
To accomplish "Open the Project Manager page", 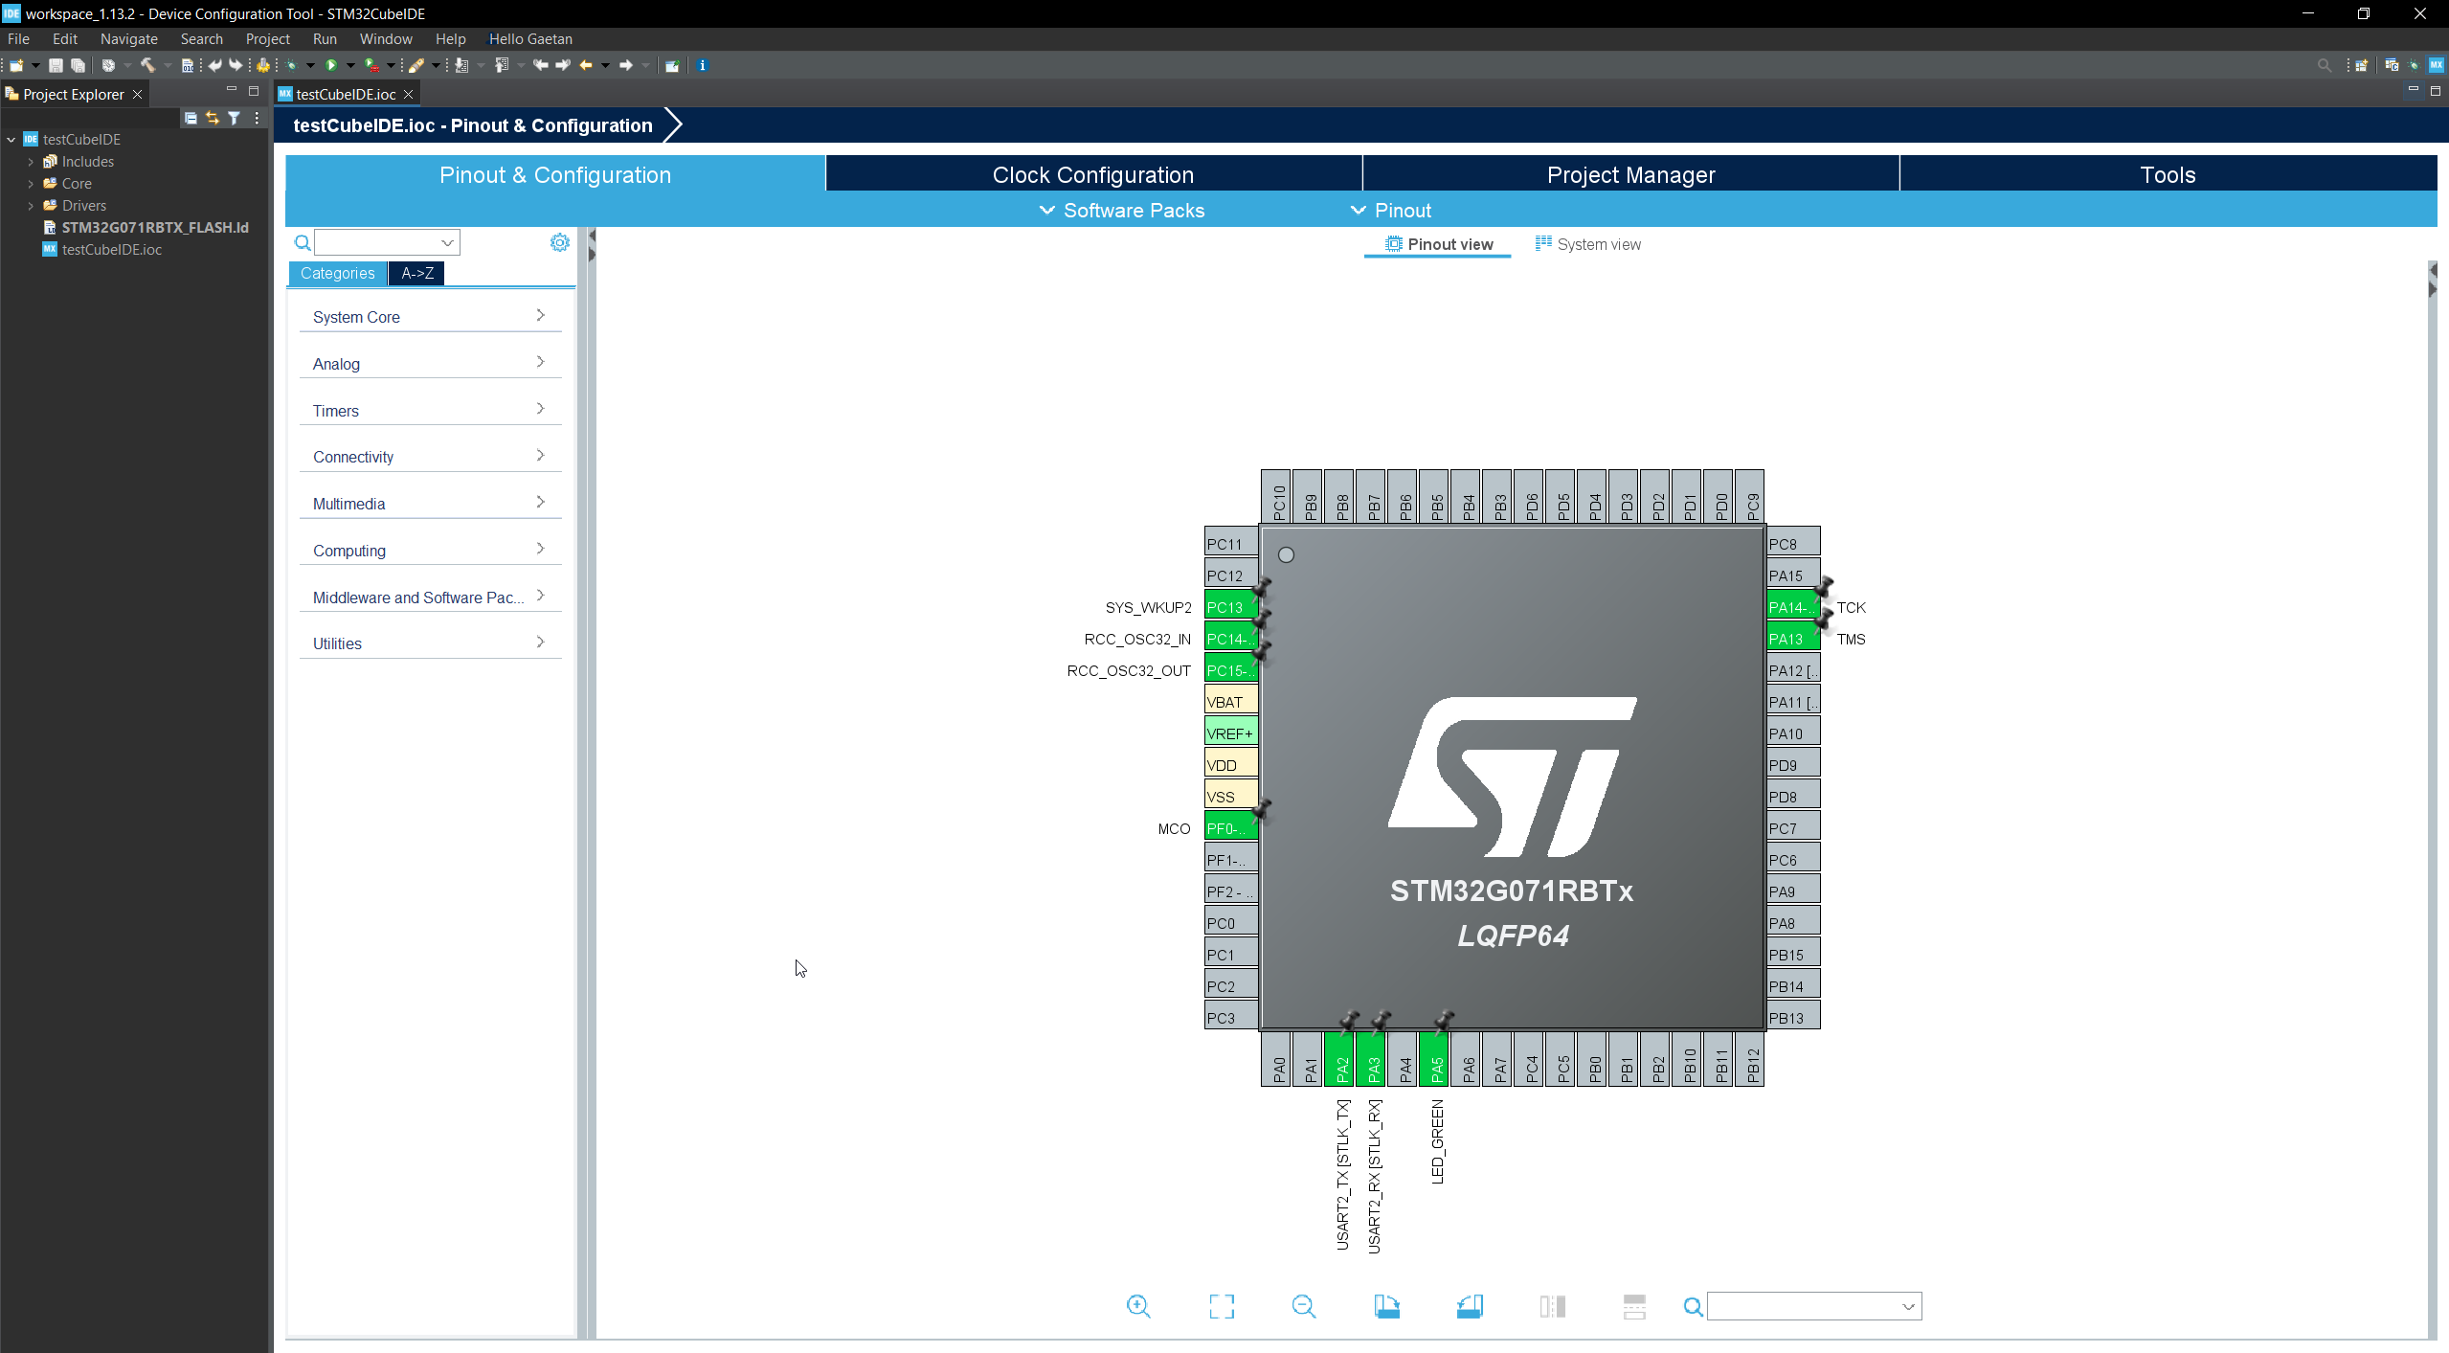I will coord(1630,174).
